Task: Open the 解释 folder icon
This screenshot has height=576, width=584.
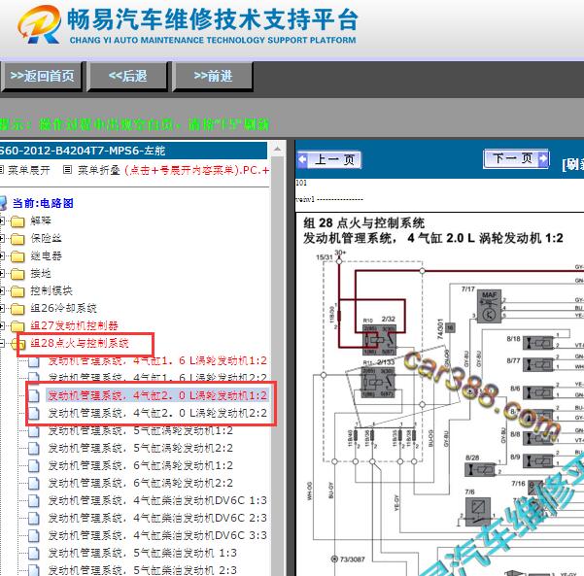Action: (17, 221)
